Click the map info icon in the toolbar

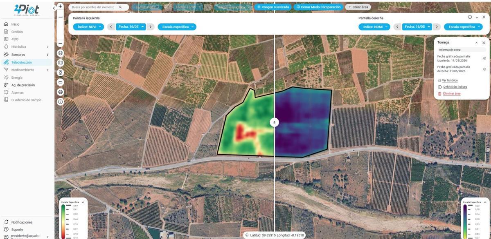61,102
